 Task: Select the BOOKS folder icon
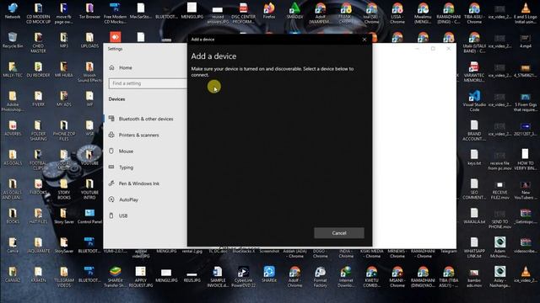click(x=13, y=215)
